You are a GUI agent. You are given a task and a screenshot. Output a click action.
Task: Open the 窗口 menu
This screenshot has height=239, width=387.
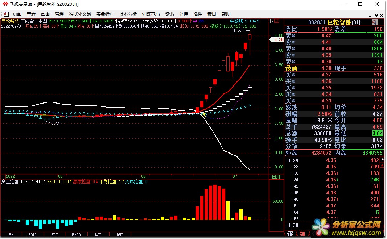pos(211,14)
